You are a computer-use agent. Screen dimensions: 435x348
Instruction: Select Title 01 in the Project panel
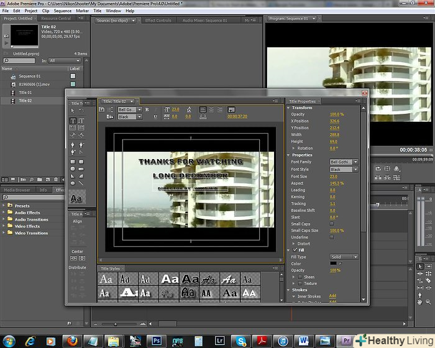25,93
